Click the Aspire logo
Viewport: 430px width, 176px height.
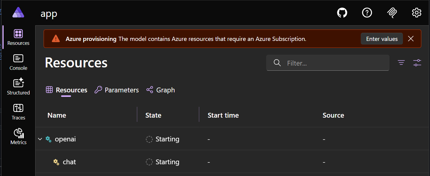[x=18, y=12]
